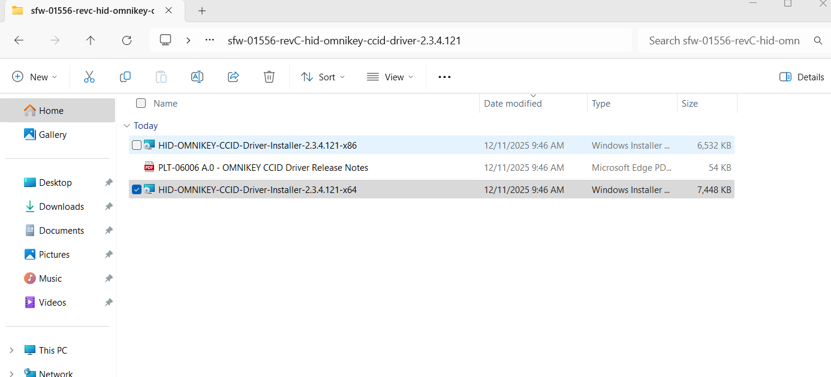Image resolution: width=831 pixels, height=377 pixels.
Task: Sort by Date modified column
Action: [x=513, y=103]
